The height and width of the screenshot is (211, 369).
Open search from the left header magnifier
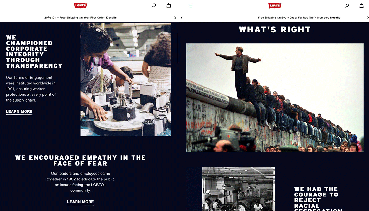click(x=154, y=6)
